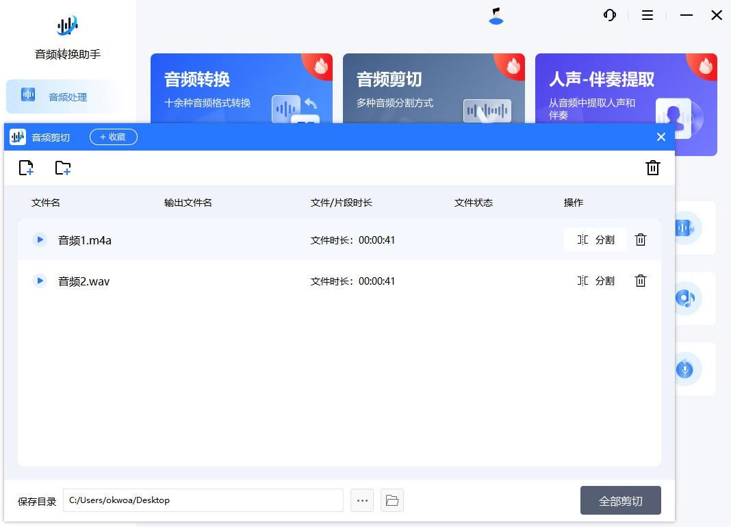The image size is (731, 527).
Task: Close the main application window
Action: (717, 15)
